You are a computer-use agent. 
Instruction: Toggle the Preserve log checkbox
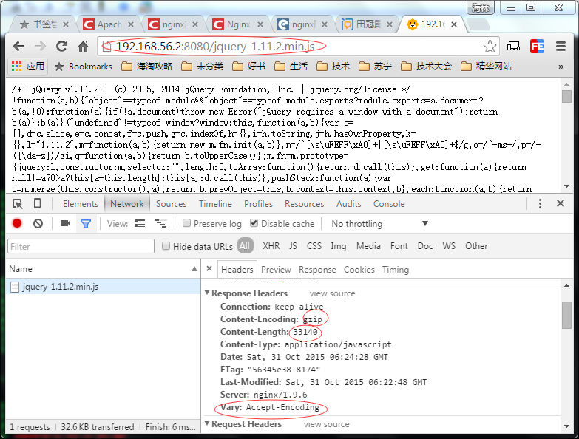pyautogui.click(x=186, y=223)
